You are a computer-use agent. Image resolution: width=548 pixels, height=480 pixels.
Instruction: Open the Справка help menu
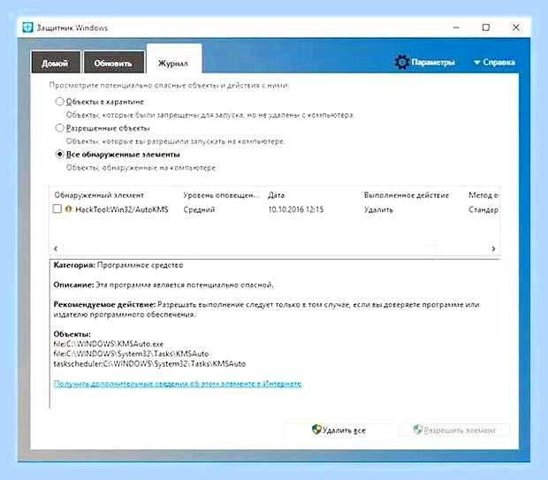coord(499,63)
